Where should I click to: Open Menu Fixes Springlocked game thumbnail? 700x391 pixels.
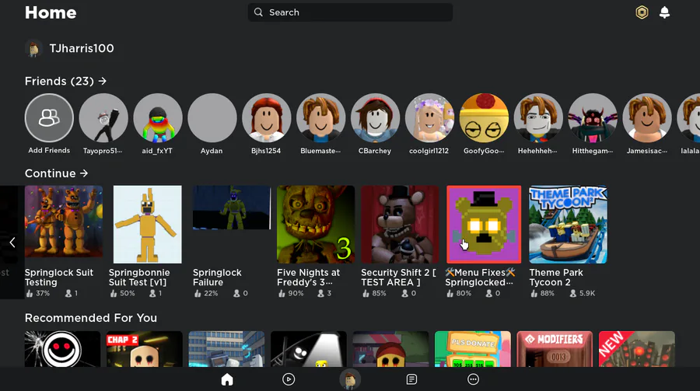(x=484, y=225)
